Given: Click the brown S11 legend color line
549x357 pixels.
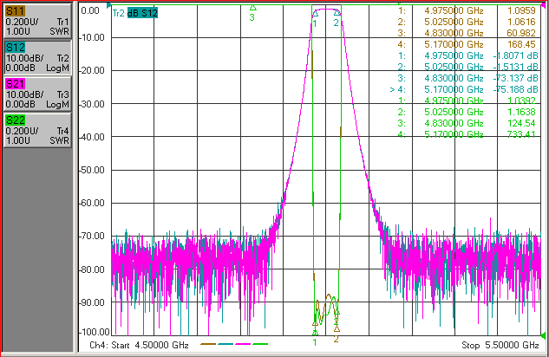Looking at the screenshot, I should coord(208,344).
